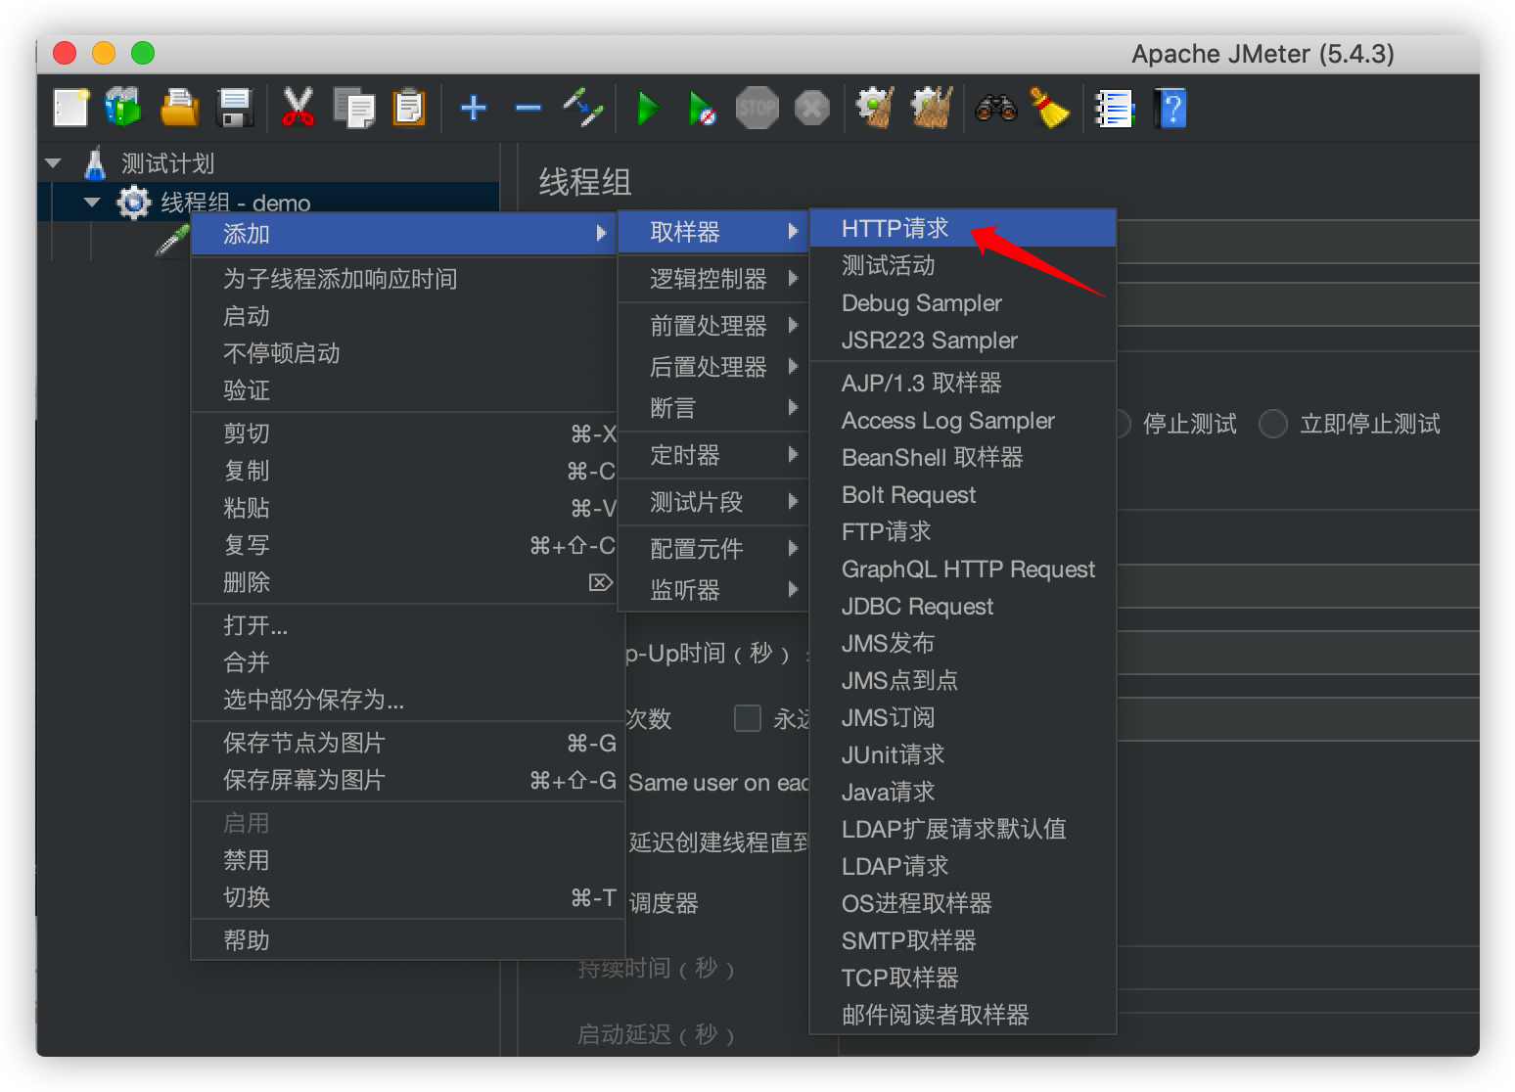Select TCP取样器 entry
The image size is (1515, 1092).
coord(963,978)
